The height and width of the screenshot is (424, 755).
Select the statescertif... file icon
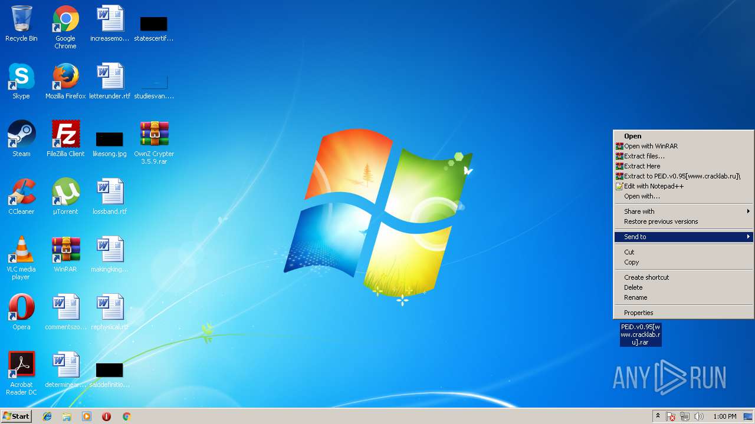(154, 28)
